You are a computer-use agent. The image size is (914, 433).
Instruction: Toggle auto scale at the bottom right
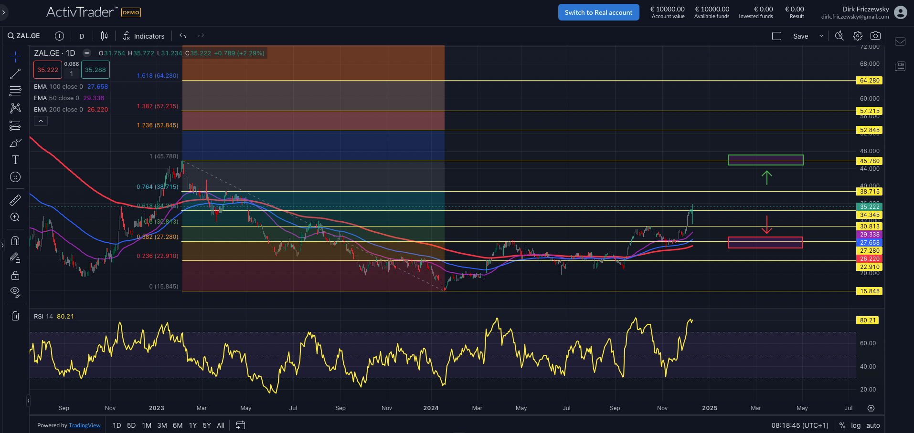(873, 425)
